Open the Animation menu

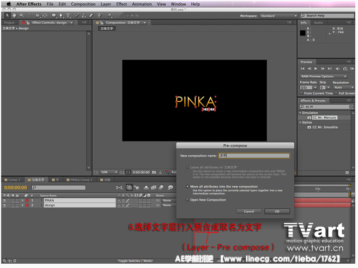tap(142, 4)
